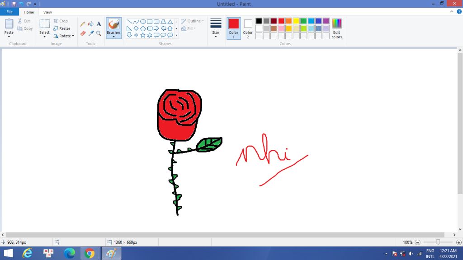Screen dimensions: 463x260
Task: Click the Magnifier tool
Action: pyautogui.click(x=99, y=33)
